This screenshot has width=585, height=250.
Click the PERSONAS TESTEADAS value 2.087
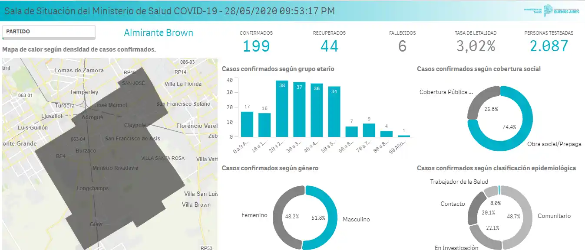[x=549, y=45]
